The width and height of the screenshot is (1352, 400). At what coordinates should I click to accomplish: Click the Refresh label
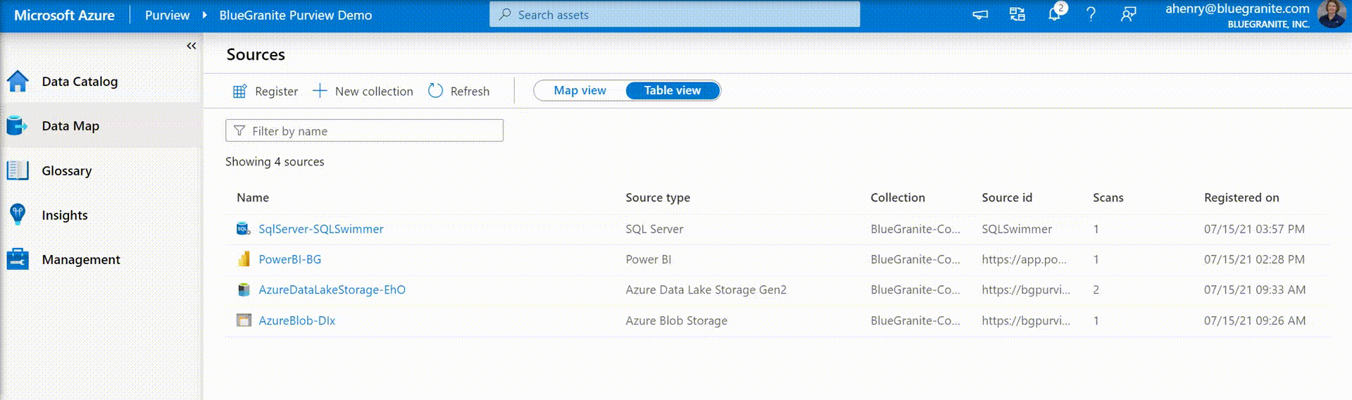point(470,91)
